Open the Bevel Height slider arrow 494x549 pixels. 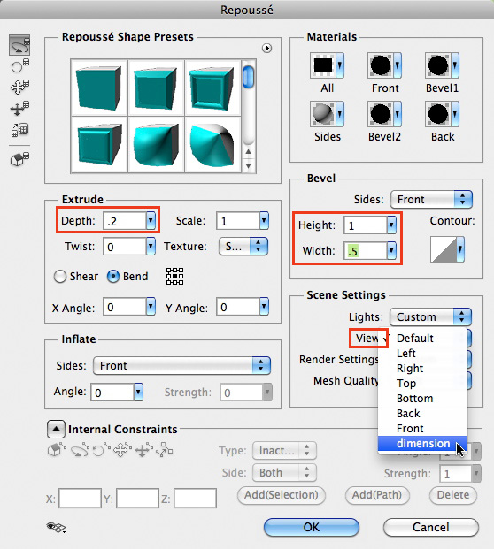click(391, 225)
